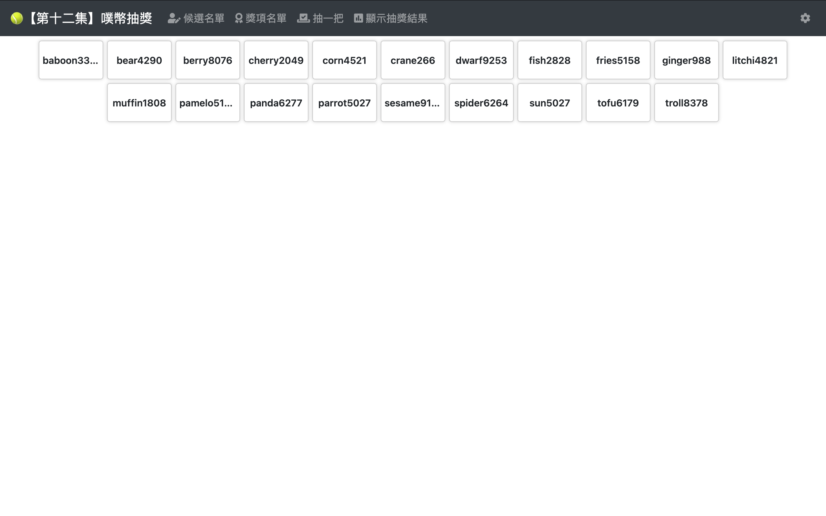Viewport: 826px width, 516px height.
Task: Select the baboon33... candidate card
Action: point(71,60)
